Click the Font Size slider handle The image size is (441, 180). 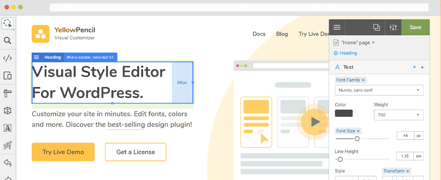(357, 139)
